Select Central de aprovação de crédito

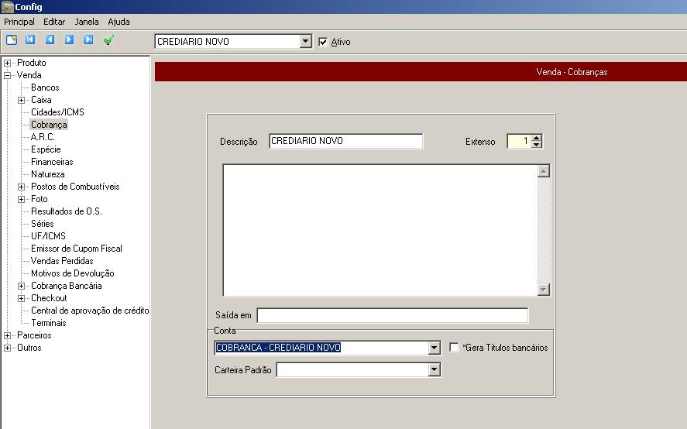tap(90, 311)
